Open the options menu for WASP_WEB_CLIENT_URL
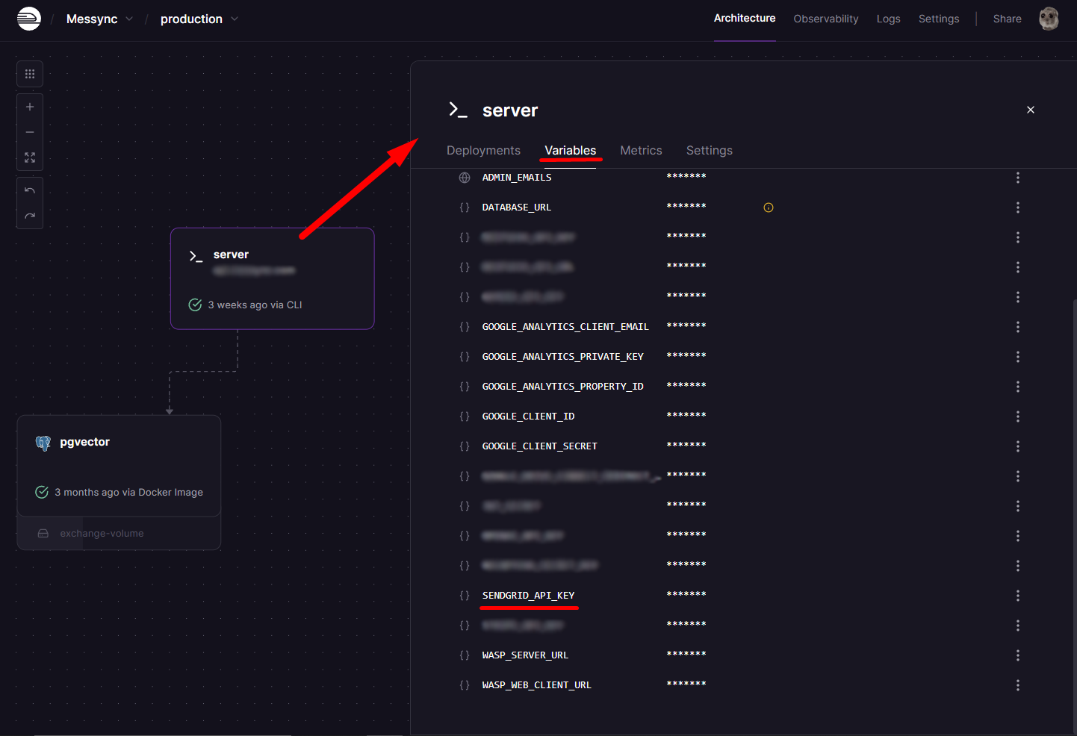1077x736 pixels. [x=1018, y=685]
